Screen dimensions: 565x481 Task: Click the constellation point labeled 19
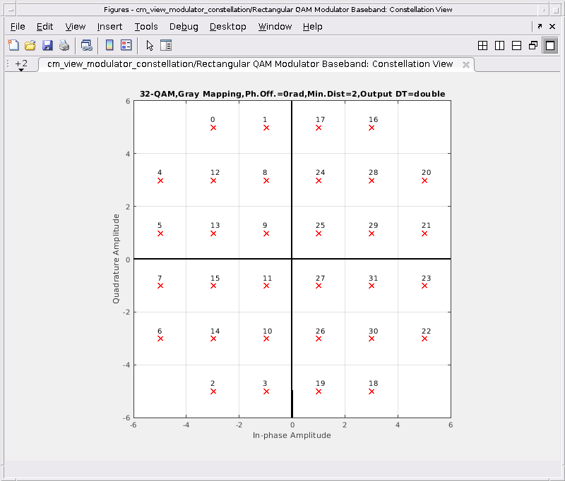coord(319,391)
